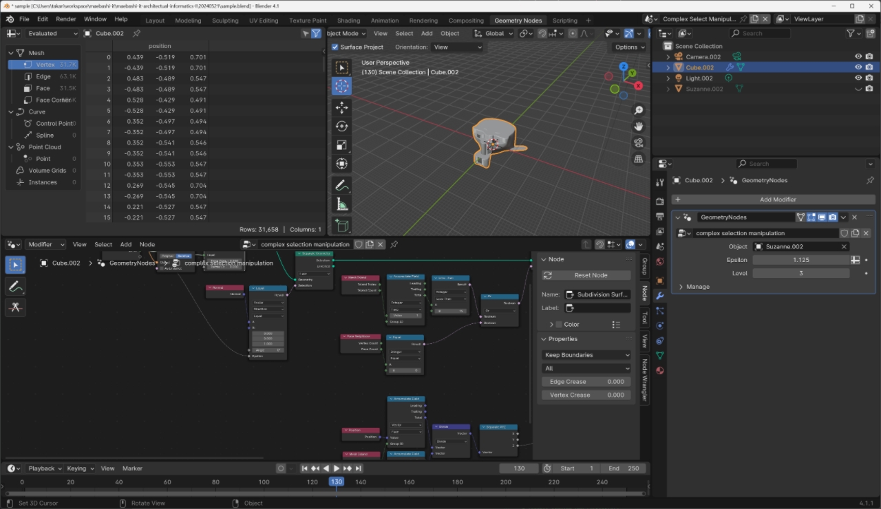Adjust the Epsilon value slider
This screenshot has width=881, height=509.
pos(801,260)
